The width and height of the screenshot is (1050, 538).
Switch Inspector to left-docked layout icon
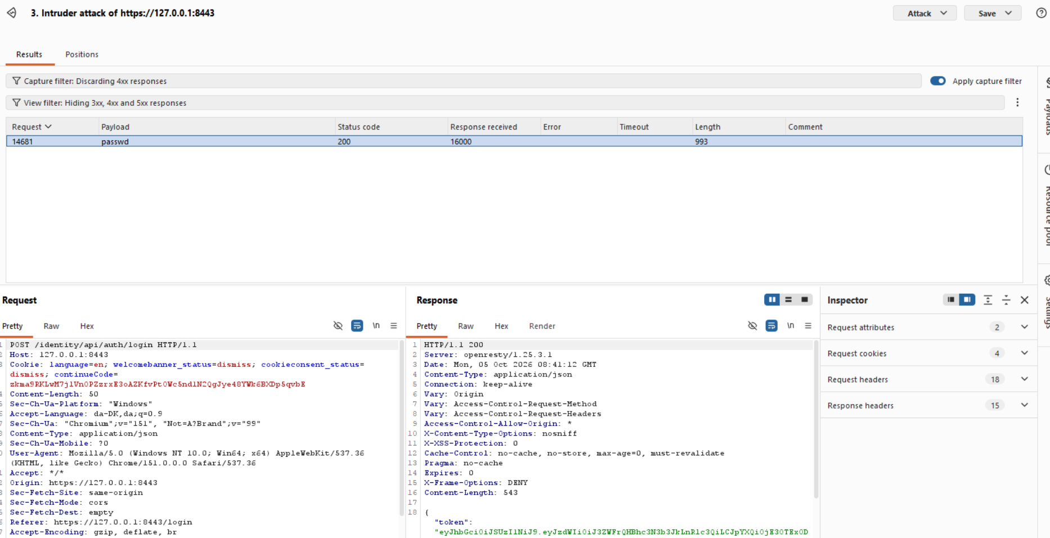click(951, 300)
